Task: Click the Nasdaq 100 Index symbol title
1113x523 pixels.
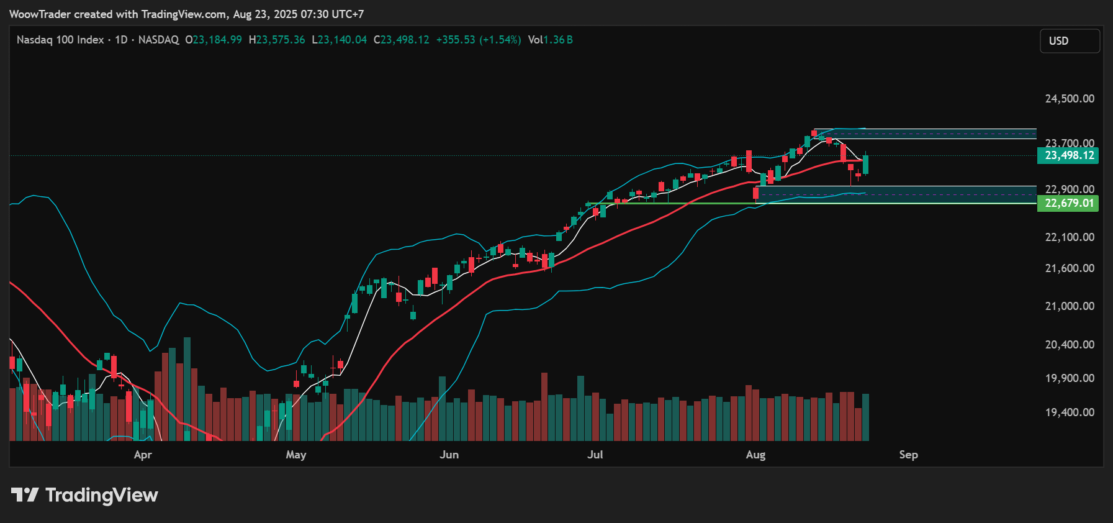Action: [x=60, y=40]
